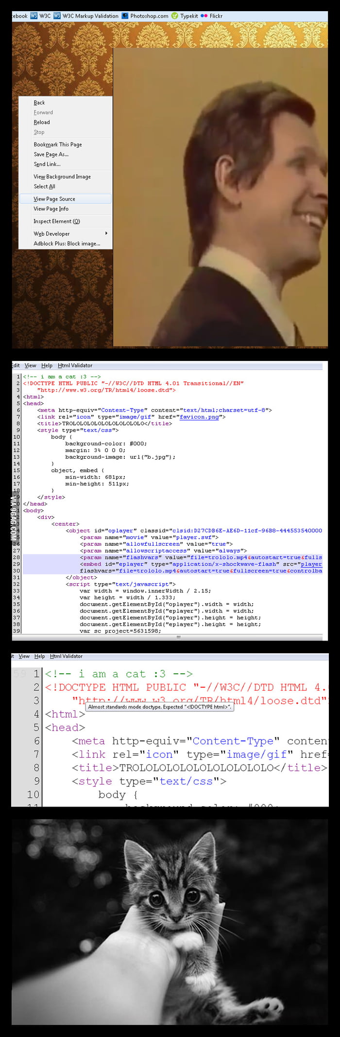Choose Save Page As... option

(x=51, y=155)
